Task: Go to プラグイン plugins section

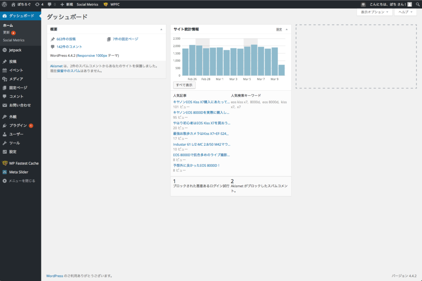Action: 18,126
